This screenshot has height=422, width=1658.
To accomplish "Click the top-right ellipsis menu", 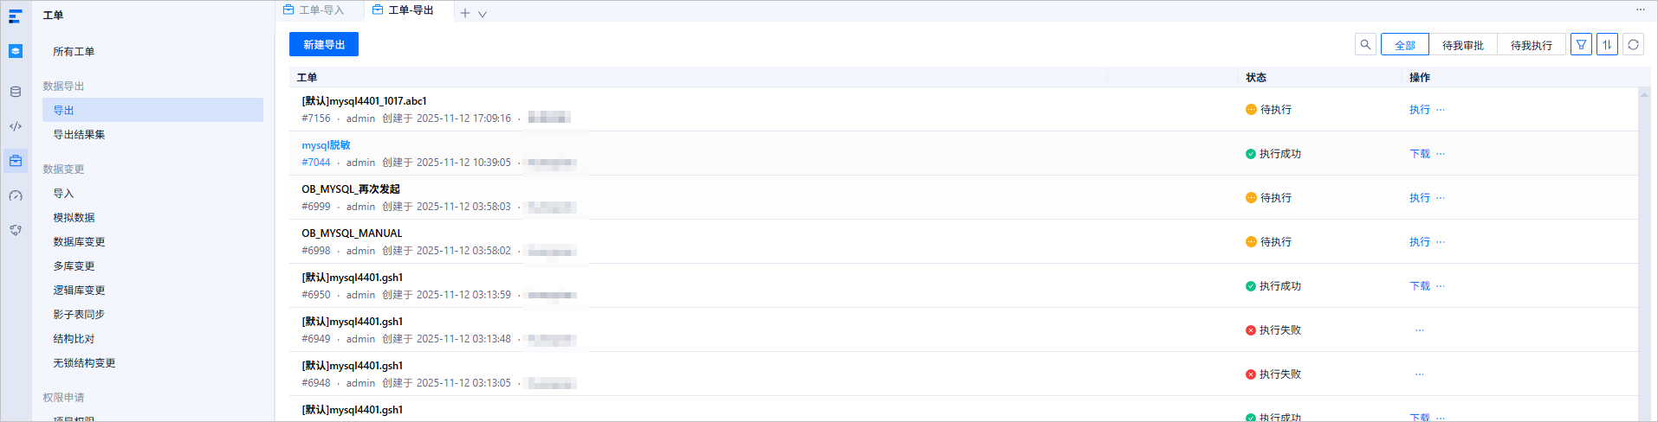I will pyautogui.click(x=1640, y=10).
